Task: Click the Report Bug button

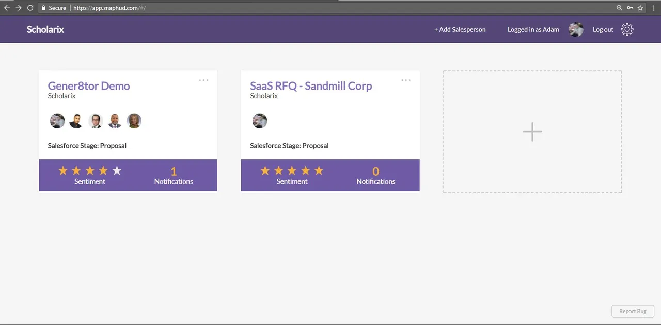Action: 633,311
